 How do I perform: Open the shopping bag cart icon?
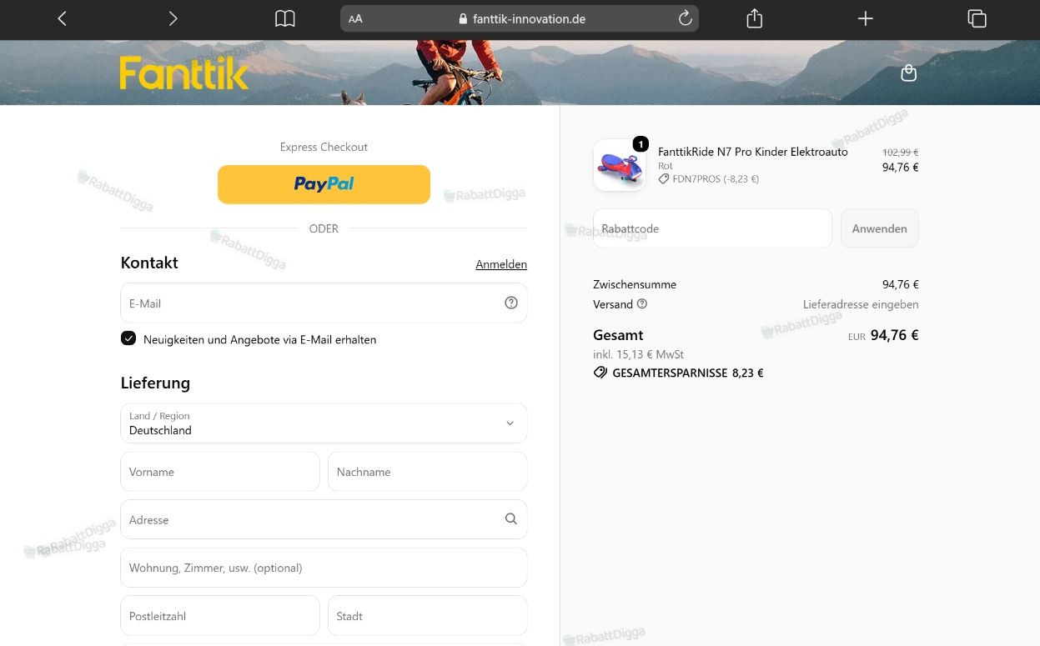[909, 73]
